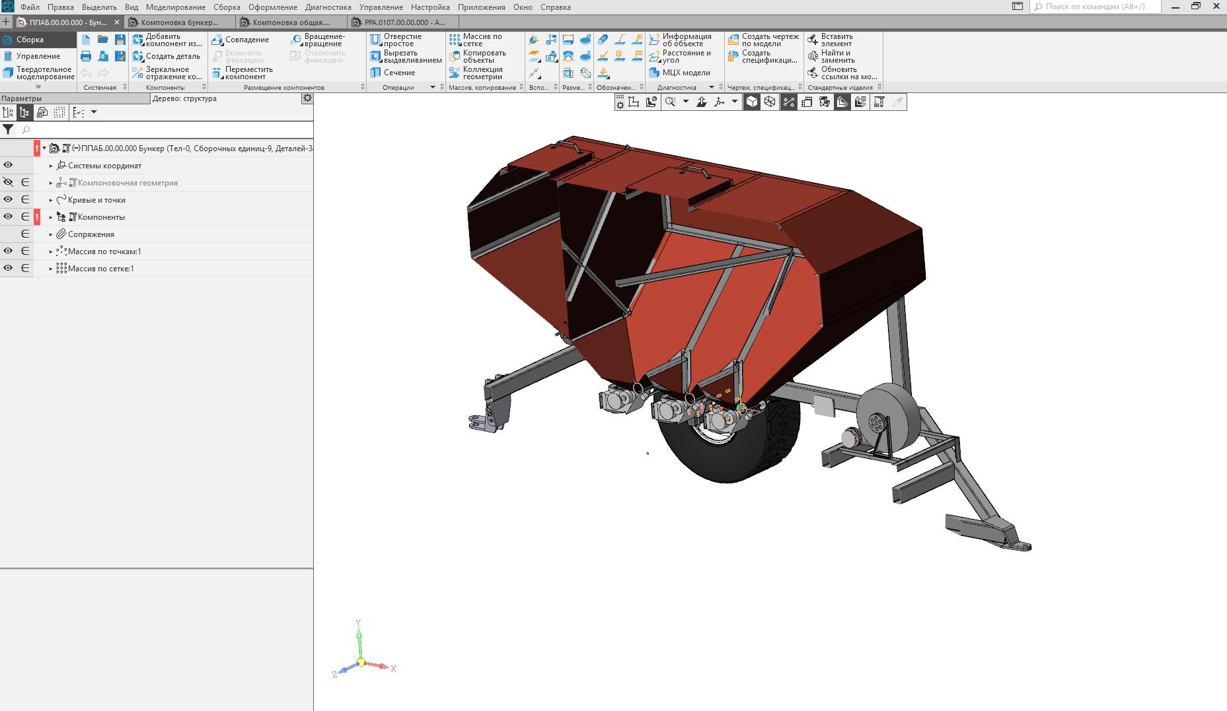This screenshot has width=1227, height=711.
Task: Click the command search field
Action: (1097, 7)
